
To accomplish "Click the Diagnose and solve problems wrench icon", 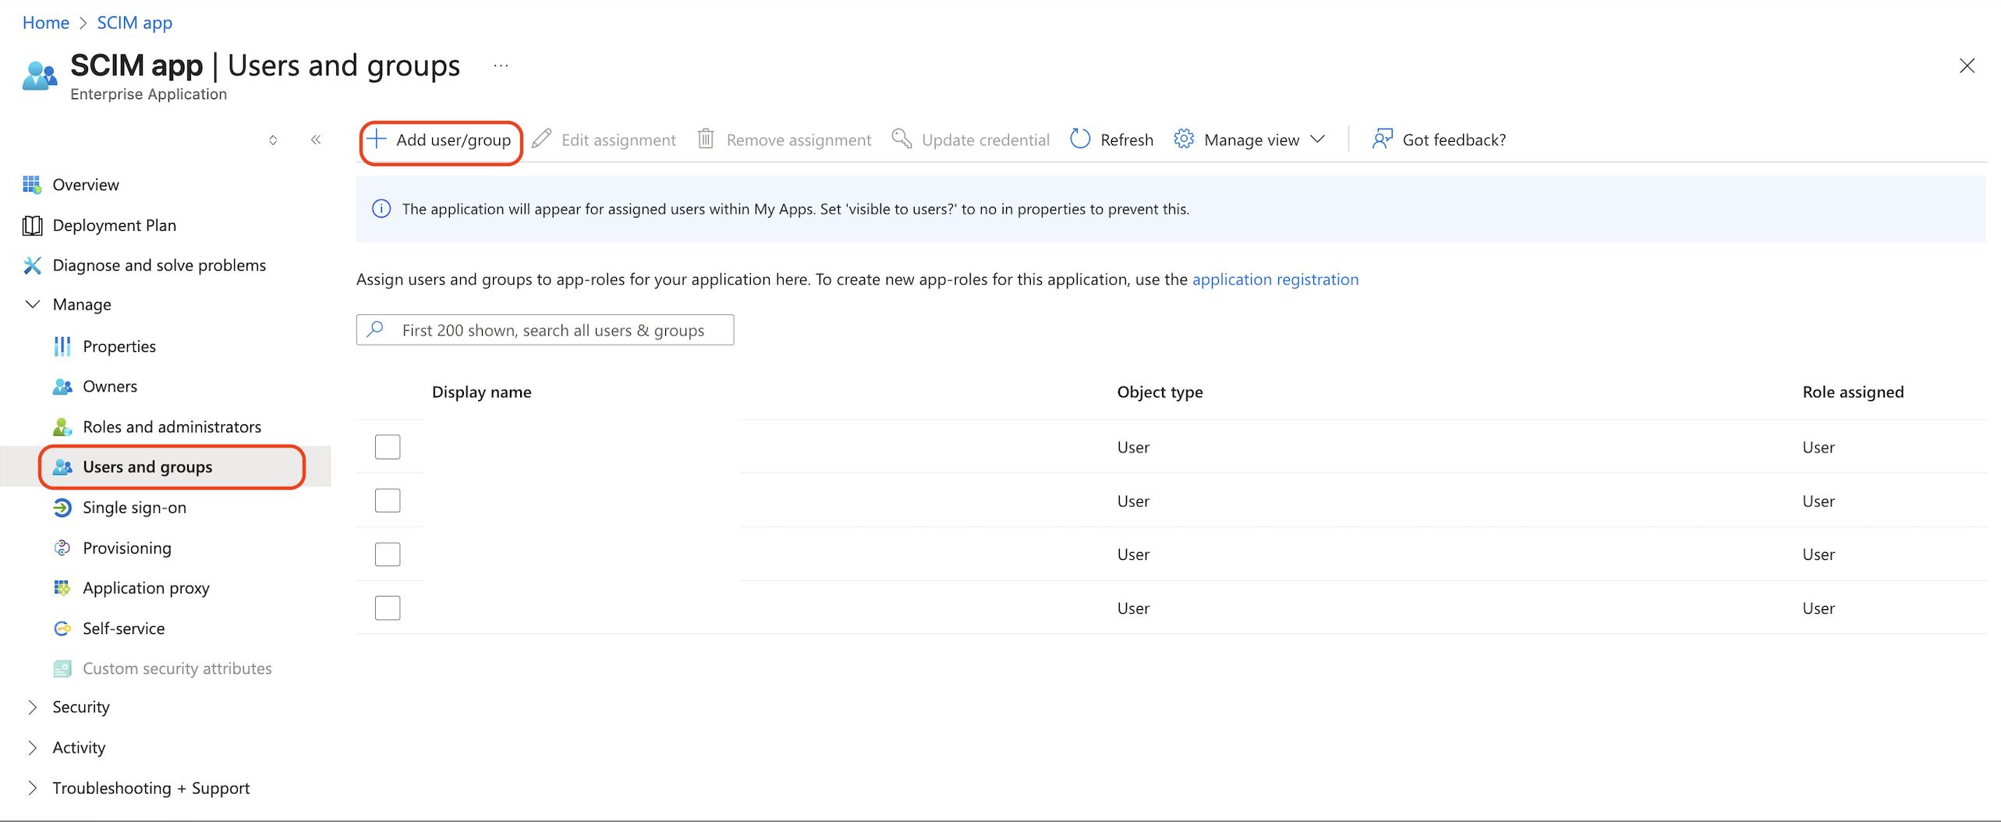I will point(32,265).
